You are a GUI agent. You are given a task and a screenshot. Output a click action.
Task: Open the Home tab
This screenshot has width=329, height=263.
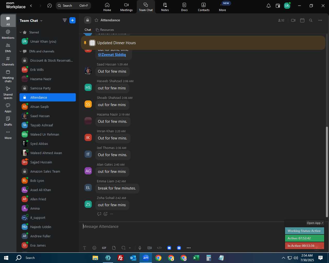point(107,7)
